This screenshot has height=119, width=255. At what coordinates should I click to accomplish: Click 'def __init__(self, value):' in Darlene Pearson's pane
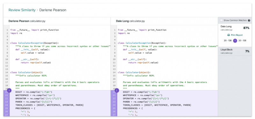tap(33, 50)
